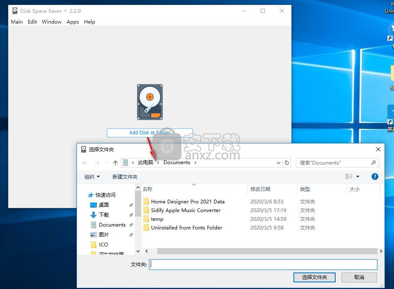Click the pin icon beside 桌面
The height and width of the screenshot is (289, 394).
(131, 205)
